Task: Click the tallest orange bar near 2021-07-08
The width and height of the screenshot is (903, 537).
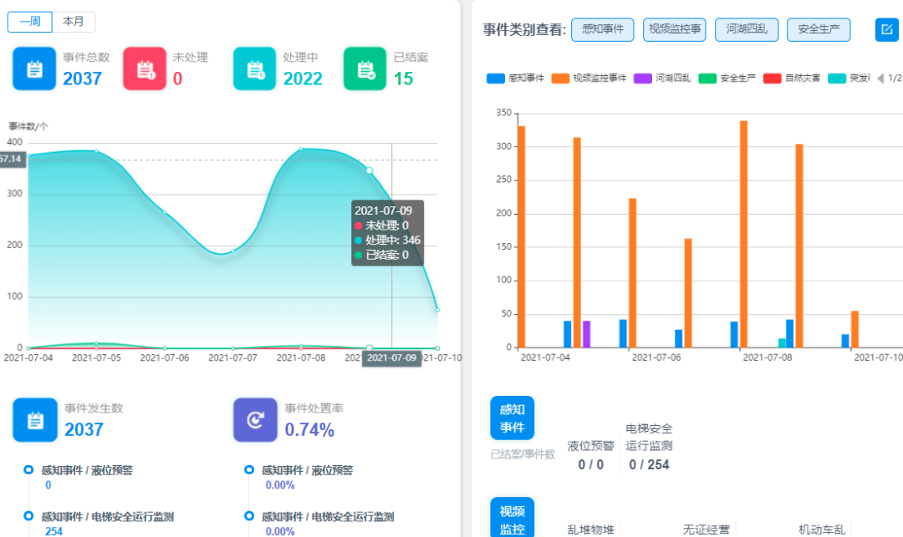Action: pyautogui.click(x=743, y=234)
